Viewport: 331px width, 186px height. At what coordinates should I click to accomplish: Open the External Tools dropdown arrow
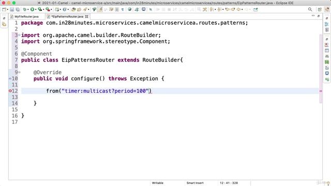(x=51, y=10)
